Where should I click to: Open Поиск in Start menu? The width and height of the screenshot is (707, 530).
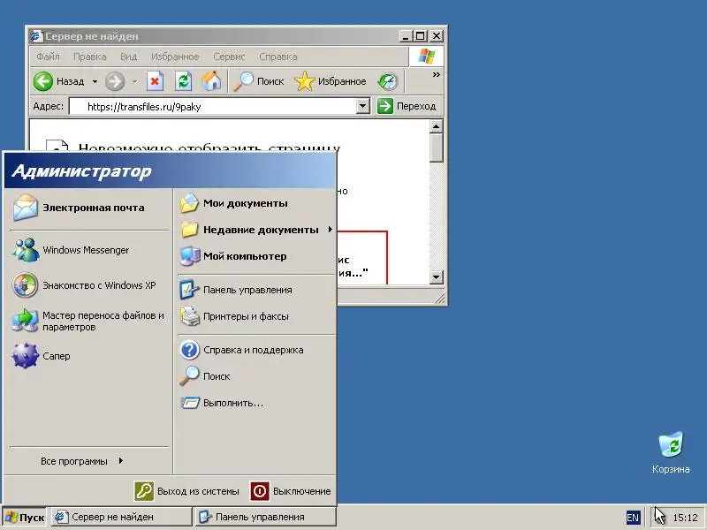[x=256, y=376]
